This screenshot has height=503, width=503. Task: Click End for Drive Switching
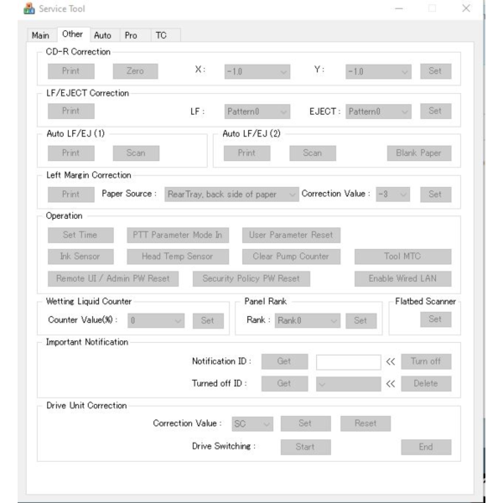click(426, 447)
